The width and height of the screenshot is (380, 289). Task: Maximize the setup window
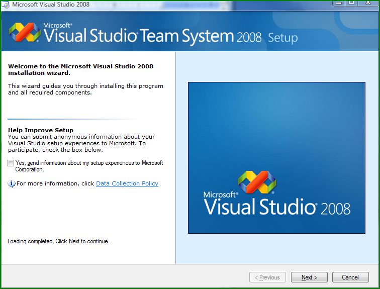pyautogui.click(x=351, y=3)
